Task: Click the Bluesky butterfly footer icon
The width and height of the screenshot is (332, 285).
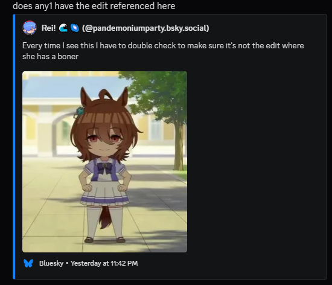Action: point(28,263)
